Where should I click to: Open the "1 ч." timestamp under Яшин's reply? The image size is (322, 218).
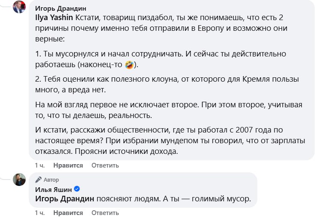coord(39,212)
